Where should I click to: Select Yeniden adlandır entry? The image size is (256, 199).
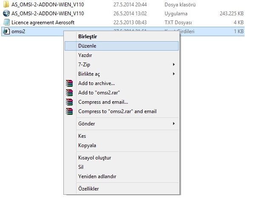(122, 176)
